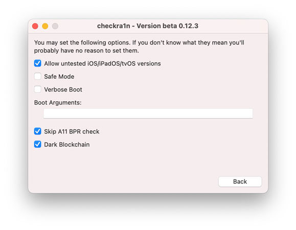The width and height of the screenshot is (296, 230).
Task: Go back using the Back button
Action: [240, 181]
